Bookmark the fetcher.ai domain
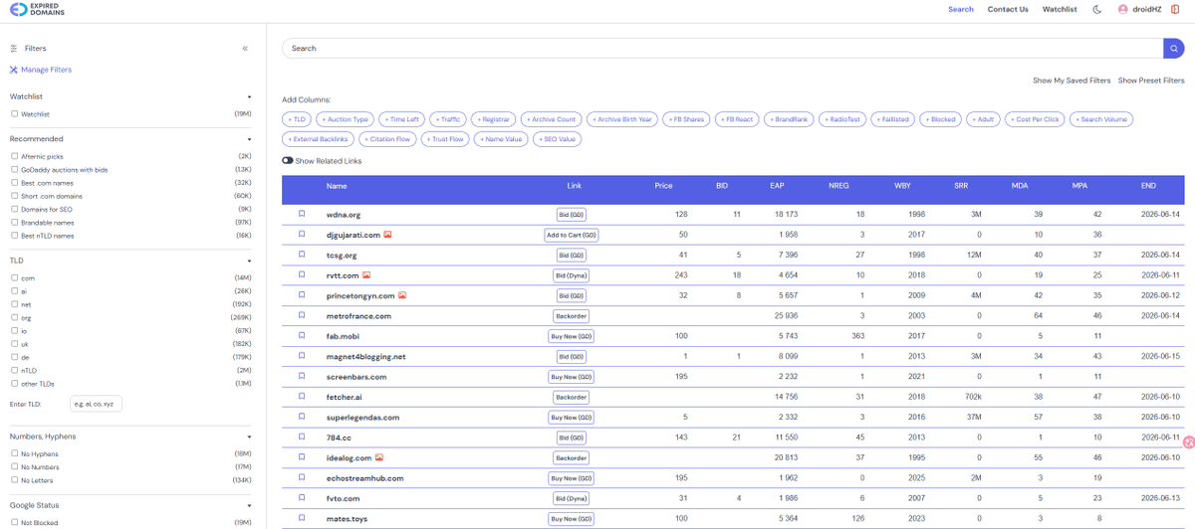This screenshot has height=529, width=1195. tap(302, 397)
